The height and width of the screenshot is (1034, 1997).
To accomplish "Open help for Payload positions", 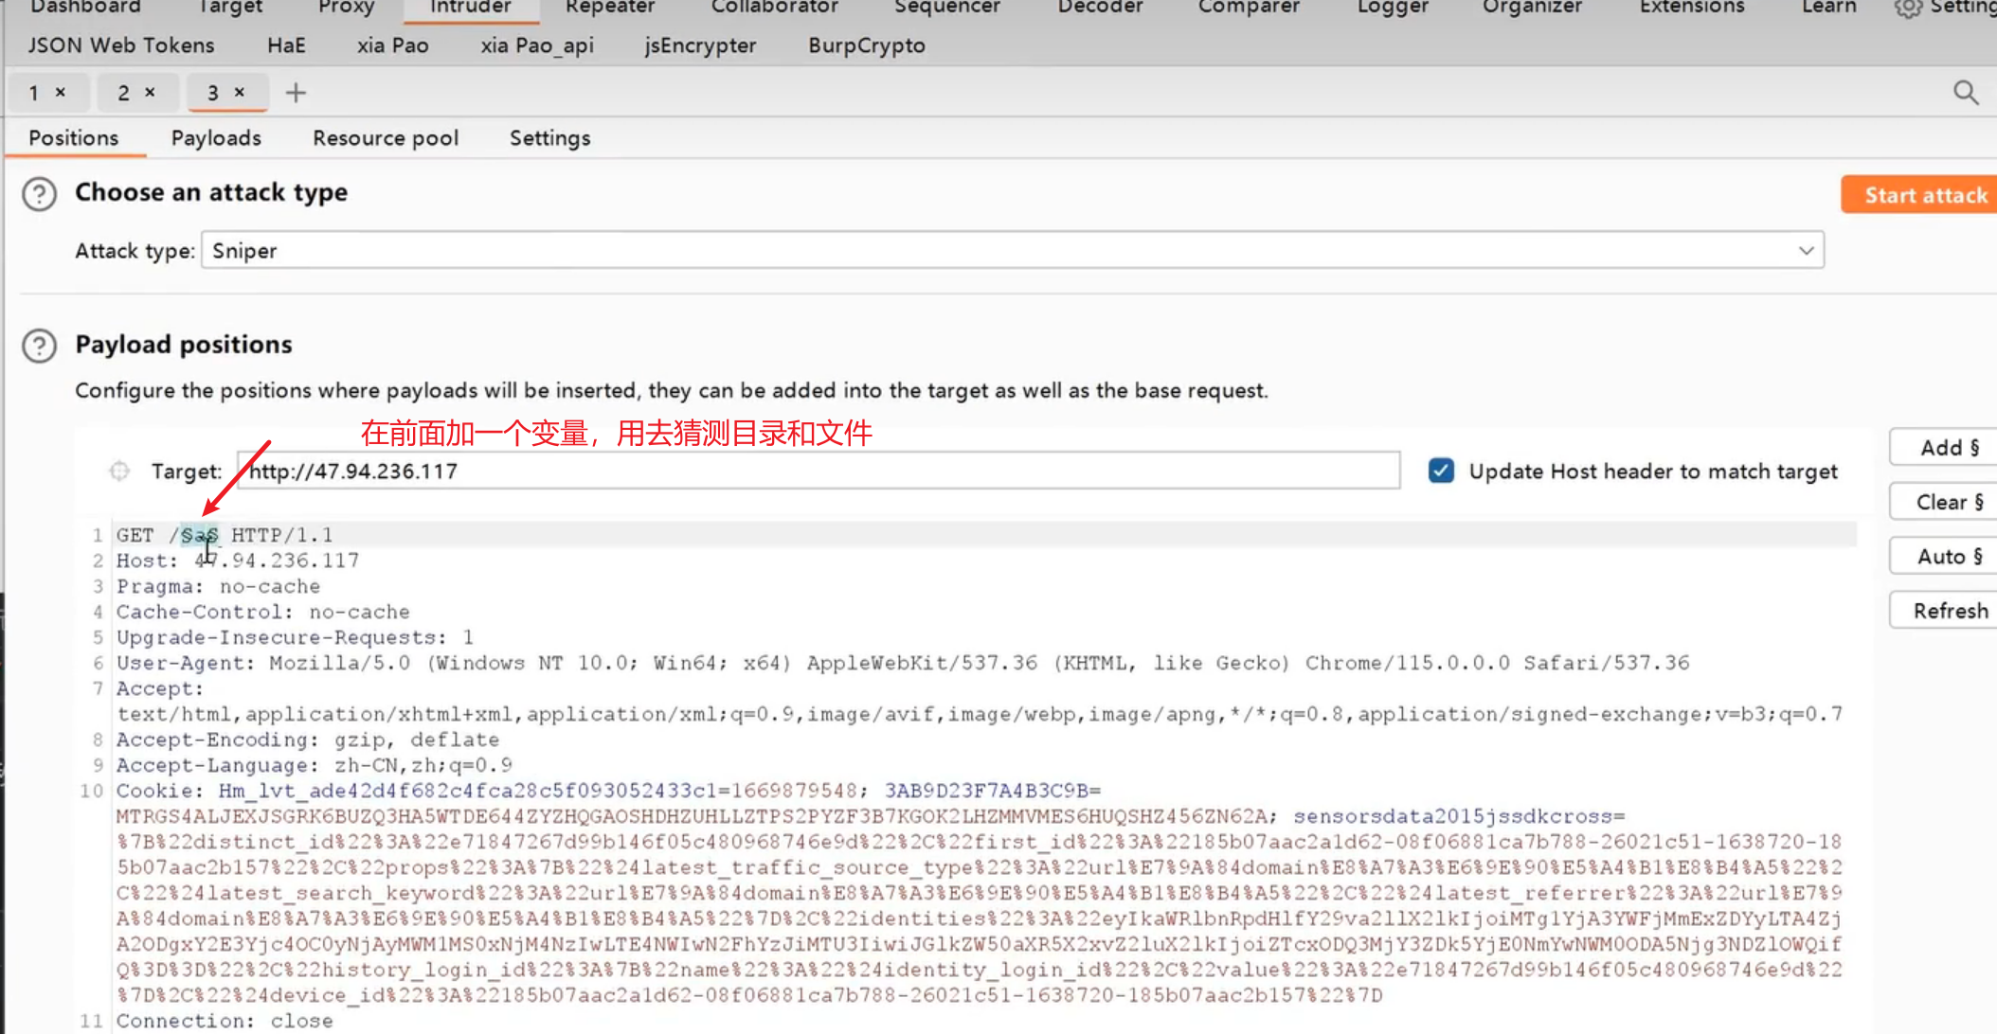I will point(40,346).
